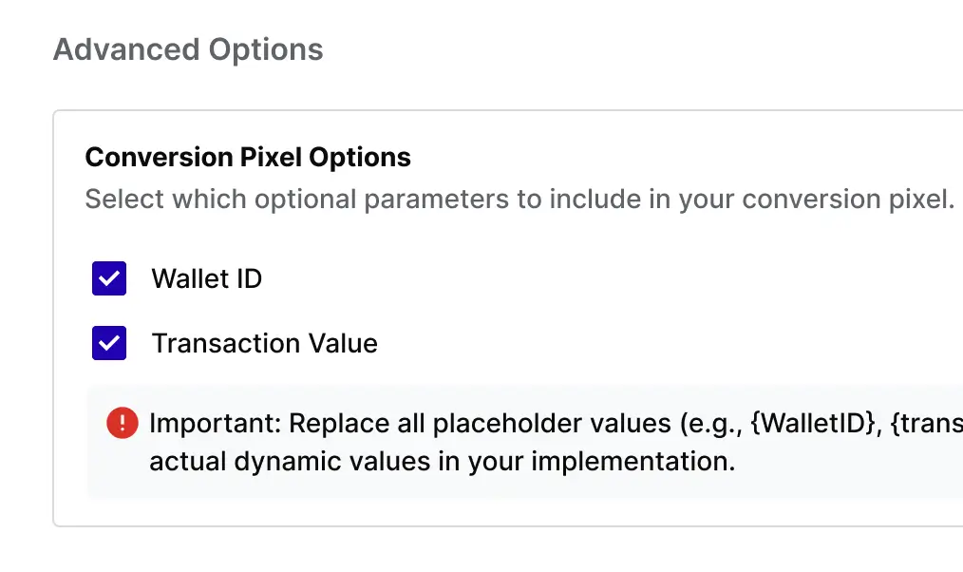This screenshot has height=572, width=963.
Task: Click the Conversion Pixel Options heading
Action: coord(248,157)
